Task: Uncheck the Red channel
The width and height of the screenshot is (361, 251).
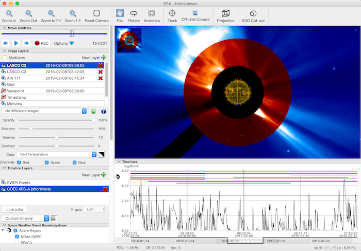Action: click(19, 163)
